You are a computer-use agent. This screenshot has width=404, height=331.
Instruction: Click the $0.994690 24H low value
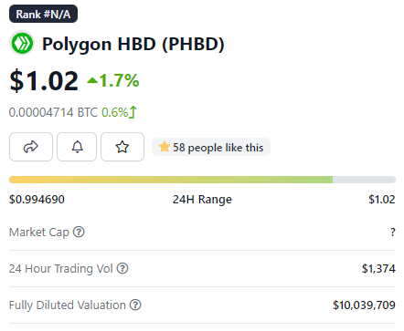tap(37, 200)
